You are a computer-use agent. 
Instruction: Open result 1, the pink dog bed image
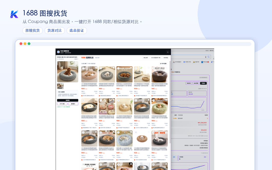pyautogui.click(x=89, y=74)
